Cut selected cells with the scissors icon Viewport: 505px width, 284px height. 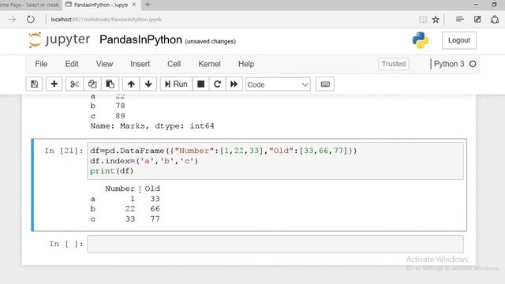74,84
